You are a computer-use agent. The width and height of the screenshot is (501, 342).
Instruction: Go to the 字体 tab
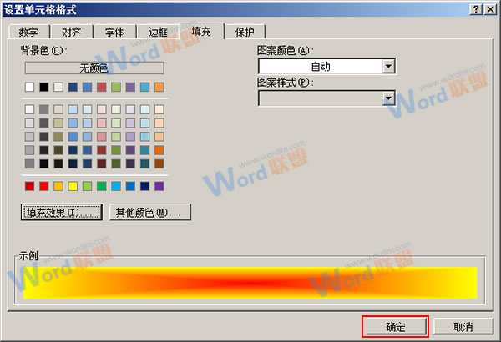114,33
